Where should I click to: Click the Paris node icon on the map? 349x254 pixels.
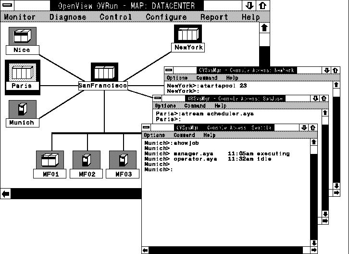(23, 72)
